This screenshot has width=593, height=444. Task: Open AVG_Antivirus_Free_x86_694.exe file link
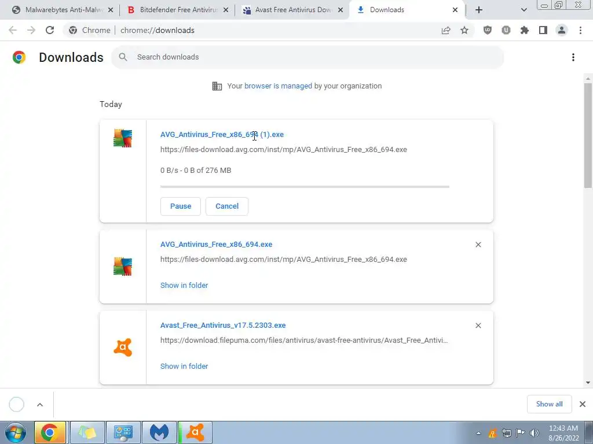coord(217,245)
